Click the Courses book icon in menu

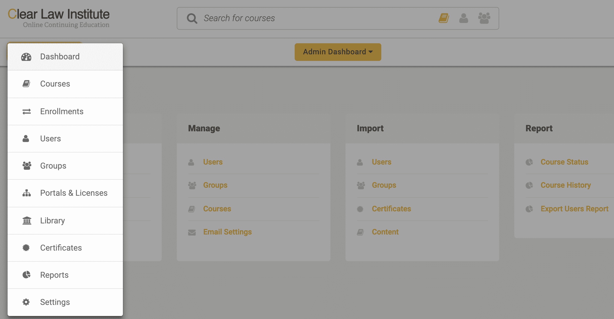click(26, 84)
